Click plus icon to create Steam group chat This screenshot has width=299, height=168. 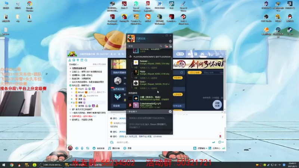[170, 112]
